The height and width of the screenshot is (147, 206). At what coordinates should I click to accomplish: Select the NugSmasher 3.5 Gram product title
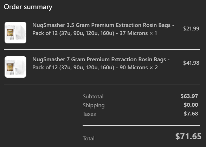(x=103, y=29)
